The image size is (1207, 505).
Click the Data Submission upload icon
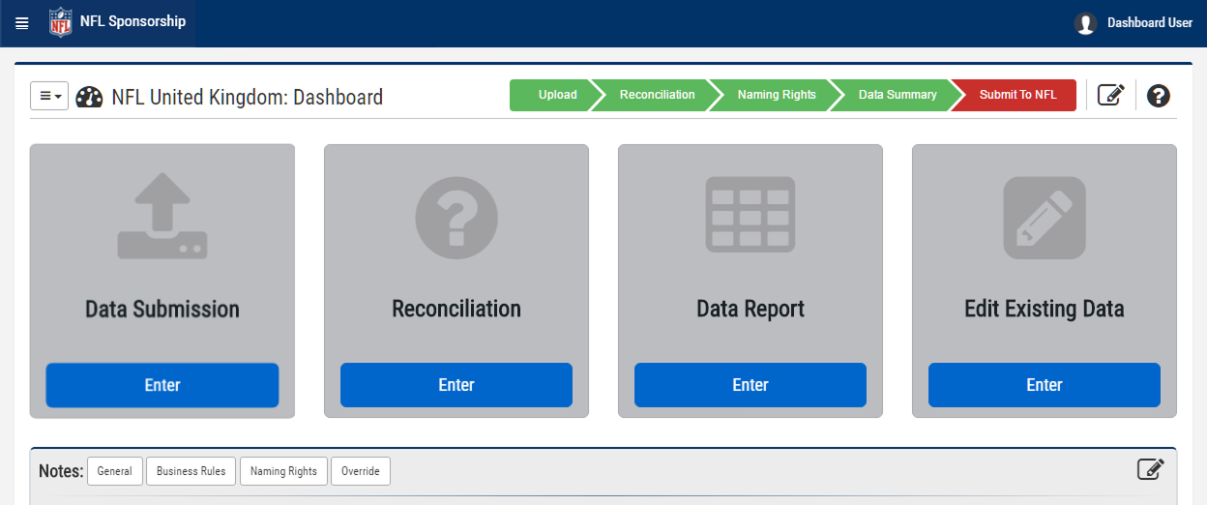pos(162,217)
